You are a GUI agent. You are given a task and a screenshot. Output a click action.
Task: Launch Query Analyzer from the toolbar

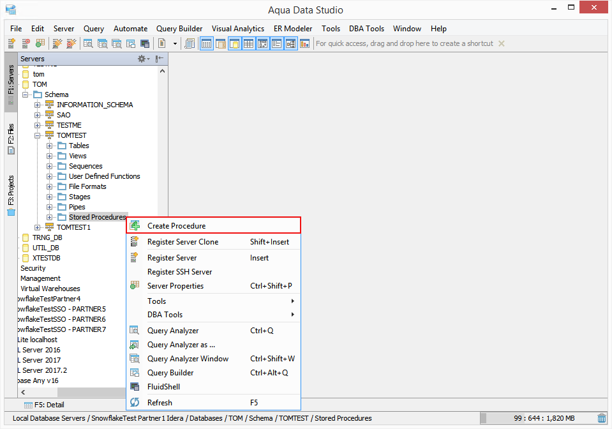pos(88,43)
